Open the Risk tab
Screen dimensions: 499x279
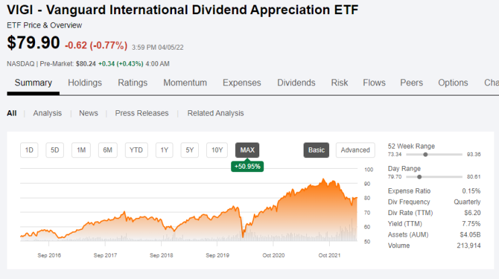(x=339, y=83)
